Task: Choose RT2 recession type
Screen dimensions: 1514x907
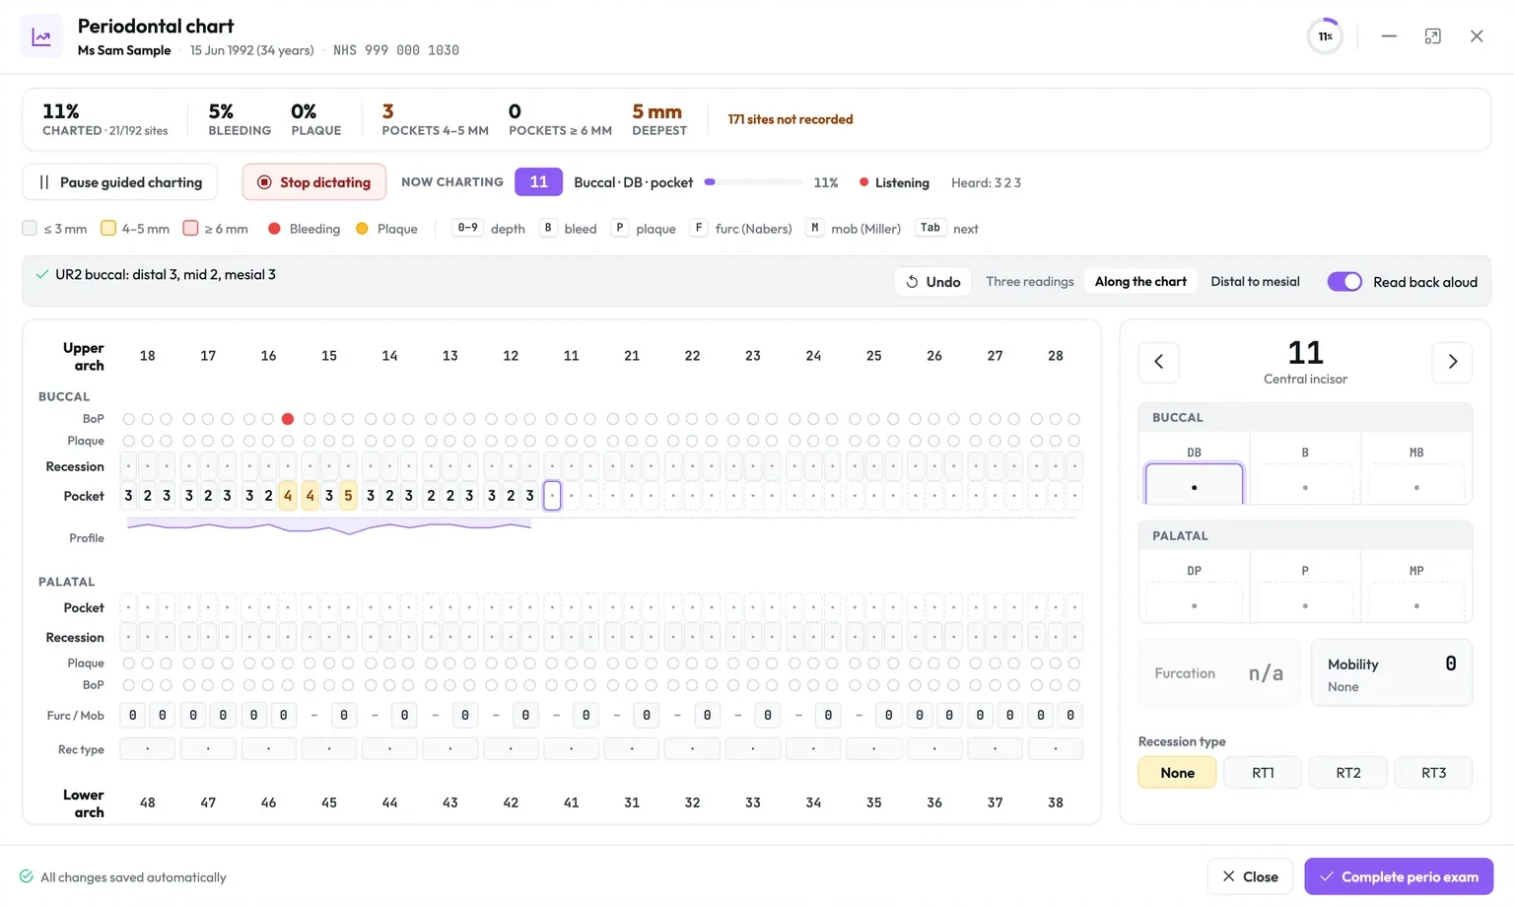Action: pos(1348,773)
